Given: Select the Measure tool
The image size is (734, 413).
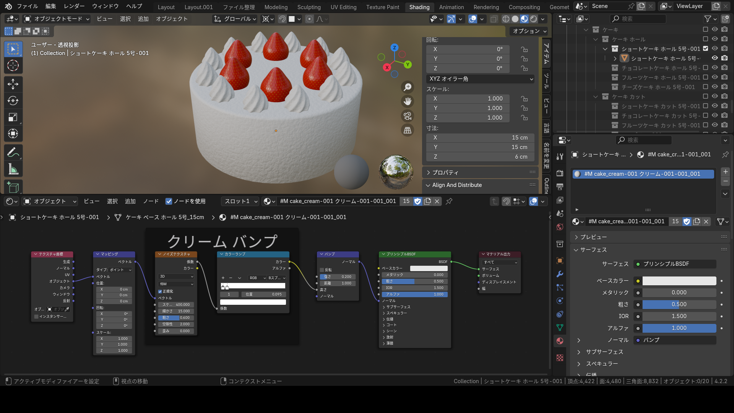Looking at the screenshot, I should click(x=13, y=169).
